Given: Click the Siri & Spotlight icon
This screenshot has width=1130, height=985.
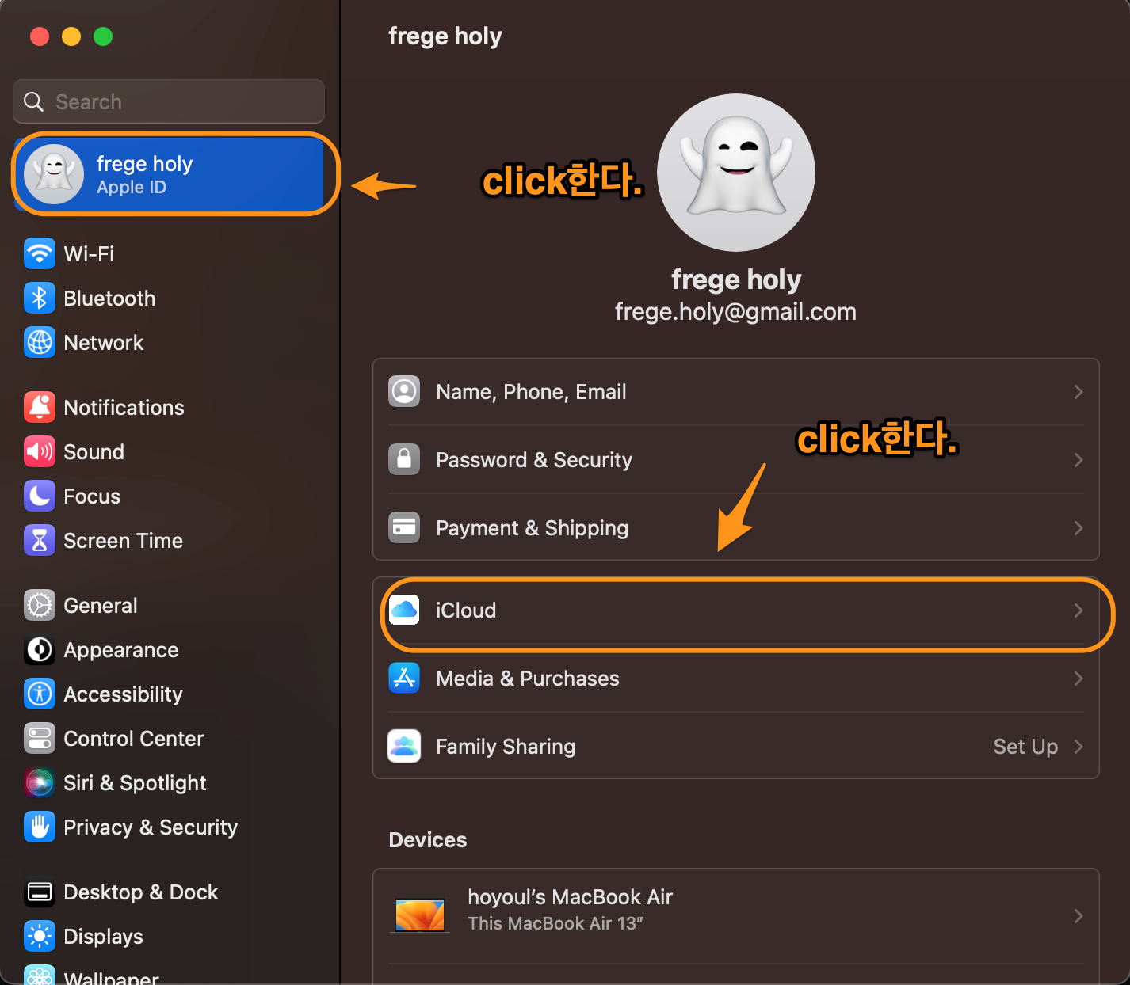Looking at the screenshot, I should point(40,782).
